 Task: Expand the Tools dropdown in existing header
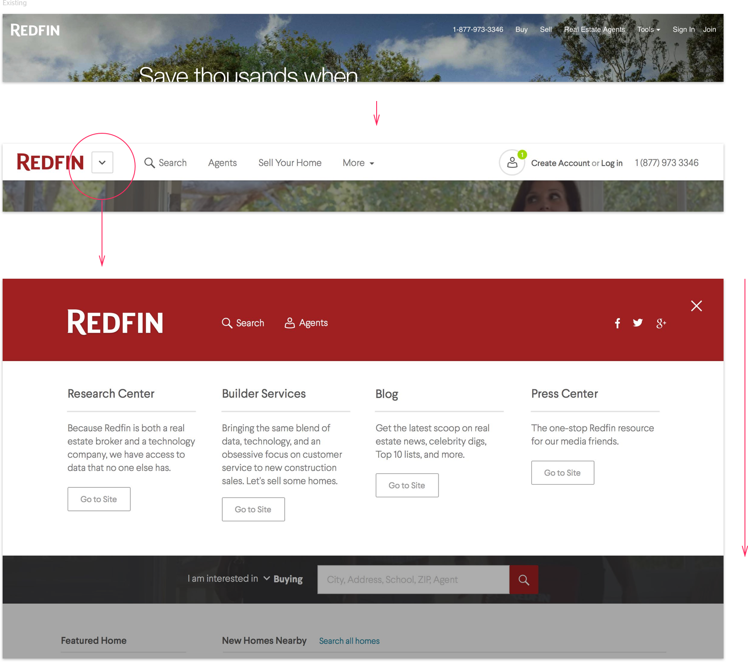coord(649,30)
